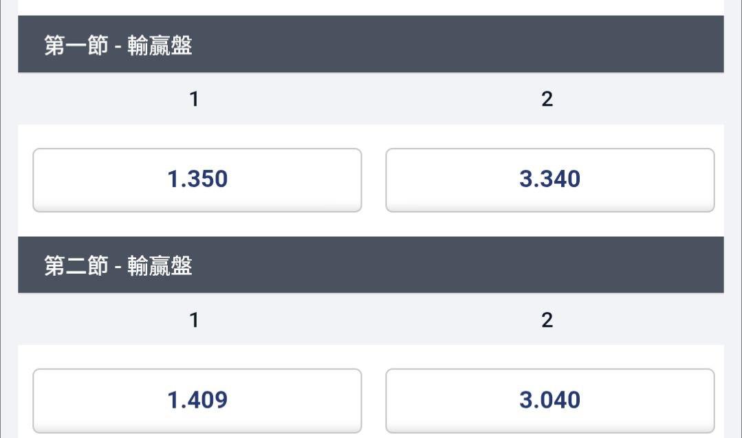Choose the lower odds in 第二節 market

[197, 400]
